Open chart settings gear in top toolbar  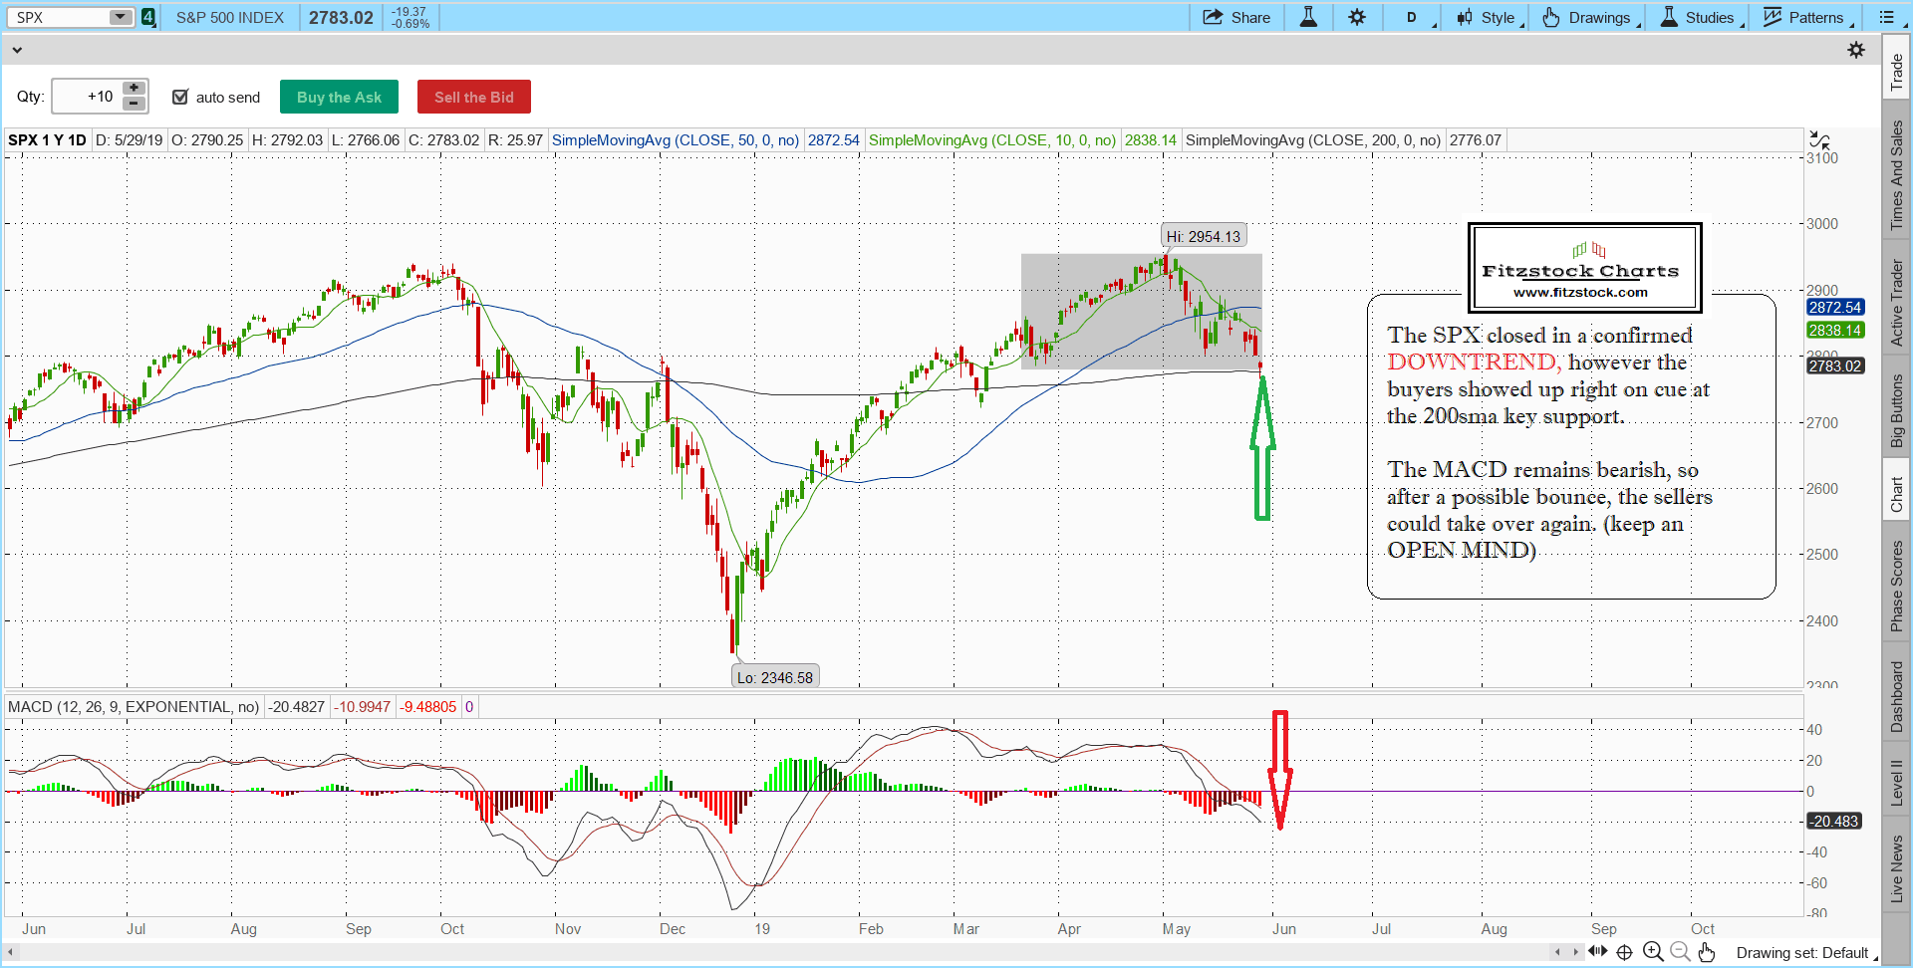pos(1357,17)
